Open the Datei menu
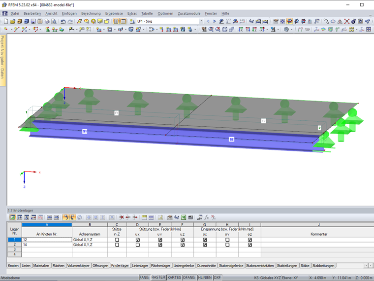Image resolution: width=374 pixels, height=281 pixels. [x=15, y=13]
